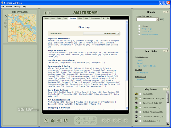Minimize the Map Links panel
The height and width of the screenshot is (128, 171).
(x=164, y=51)
